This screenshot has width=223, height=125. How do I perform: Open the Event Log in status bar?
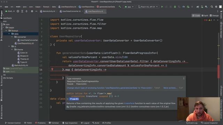(x=192, y=123)
